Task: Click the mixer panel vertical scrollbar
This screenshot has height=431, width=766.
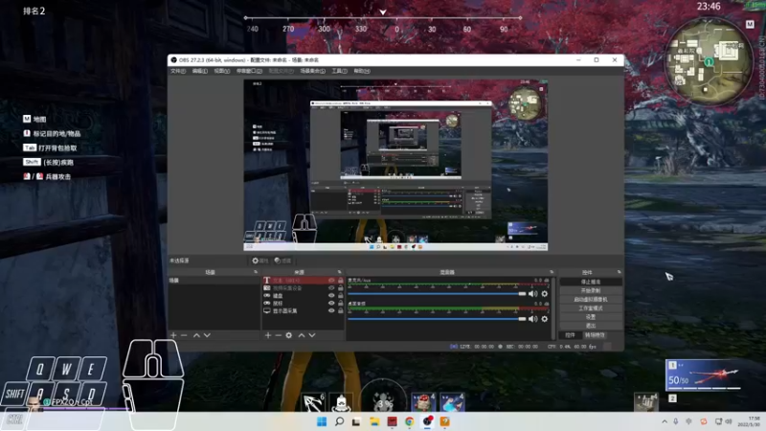Action: pyautogui.click(x=553, y=307)
